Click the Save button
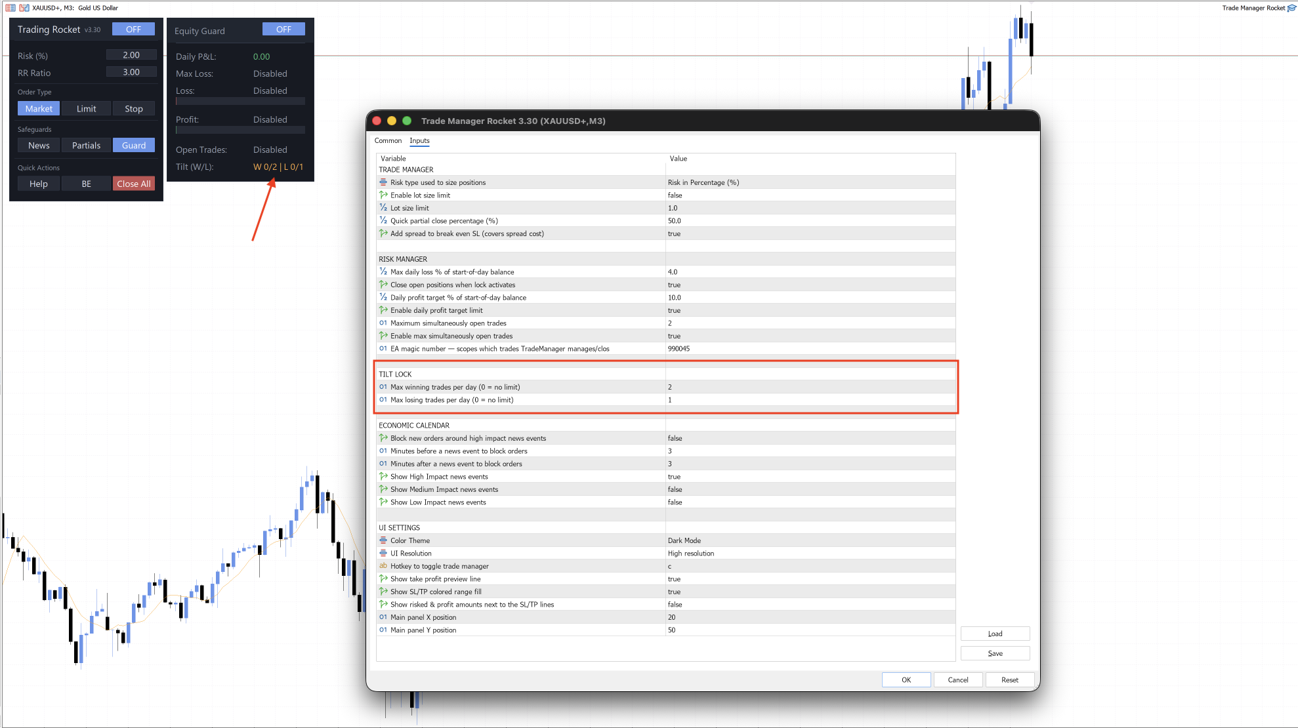 click(995, 653)
